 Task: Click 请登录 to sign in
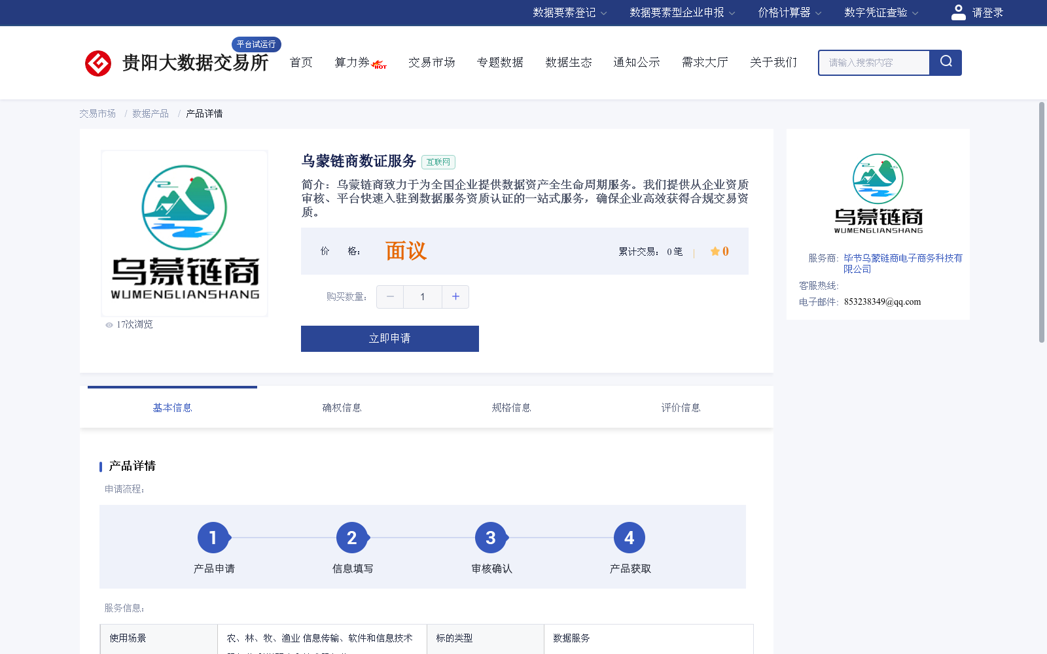click(x=987, y=12)
